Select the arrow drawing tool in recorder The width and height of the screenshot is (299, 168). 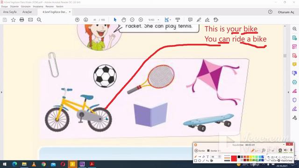pyautogui.click(x=199, y=157)
